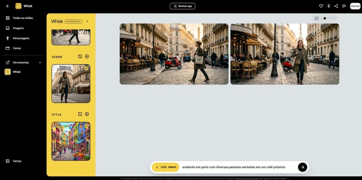Click the Imagens picture icon
Viewport: 362px width, 180px height.
click(x=8, y=28)
